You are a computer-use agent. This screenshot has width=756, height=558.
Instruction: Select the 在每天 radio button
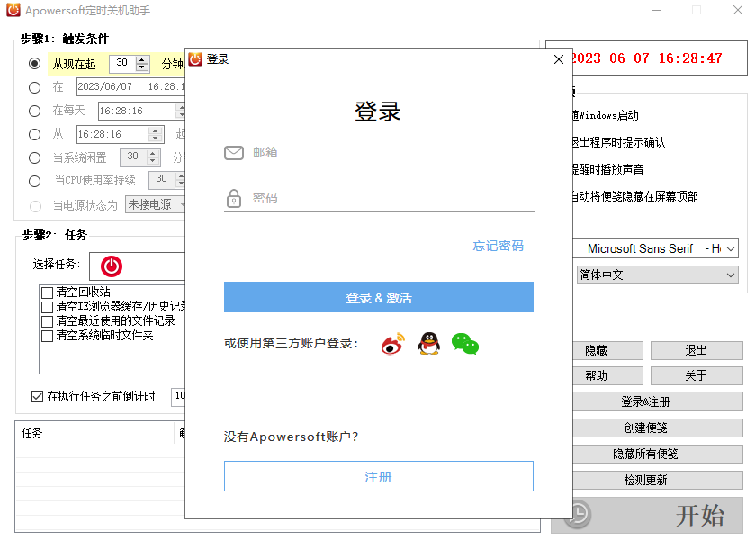(x=34, y=111)
